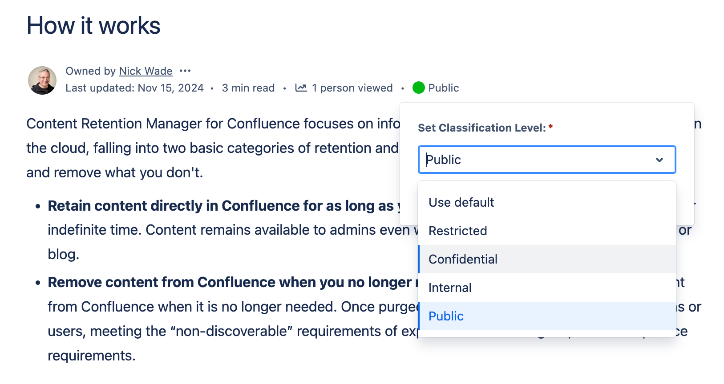Focus the classification level input field
The image size is (724, 384).
534,160
